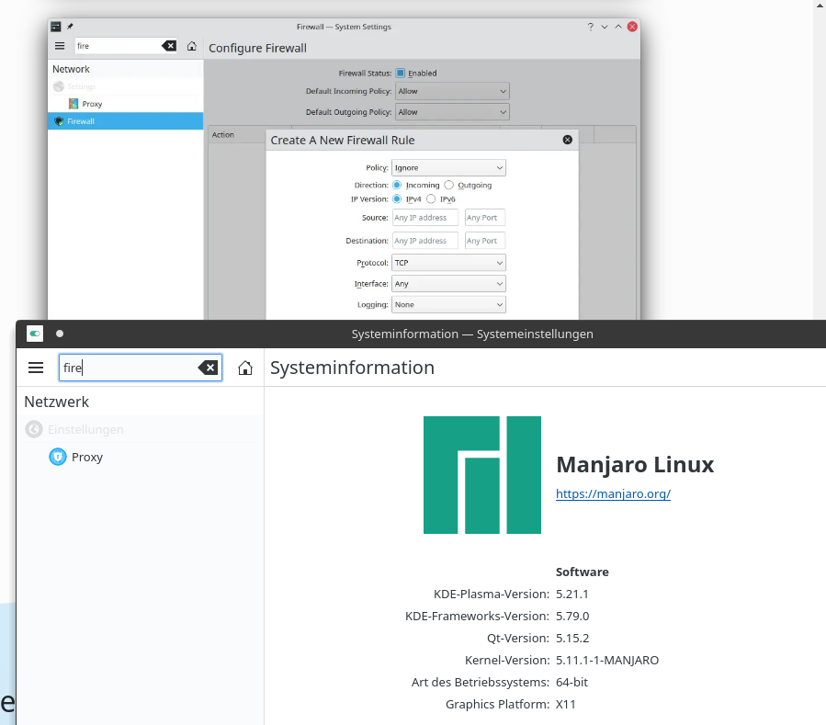The width and height of the screenshot is (826, 725).
Task: Open hamburger menu in the Firewall settings window
Action: [x=60, y=46]
